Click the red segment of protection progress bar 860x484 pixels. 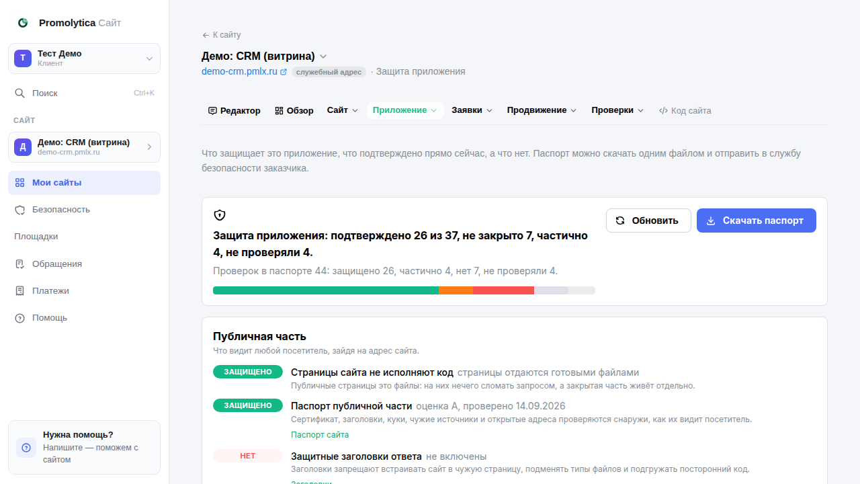tap(503, 290)
